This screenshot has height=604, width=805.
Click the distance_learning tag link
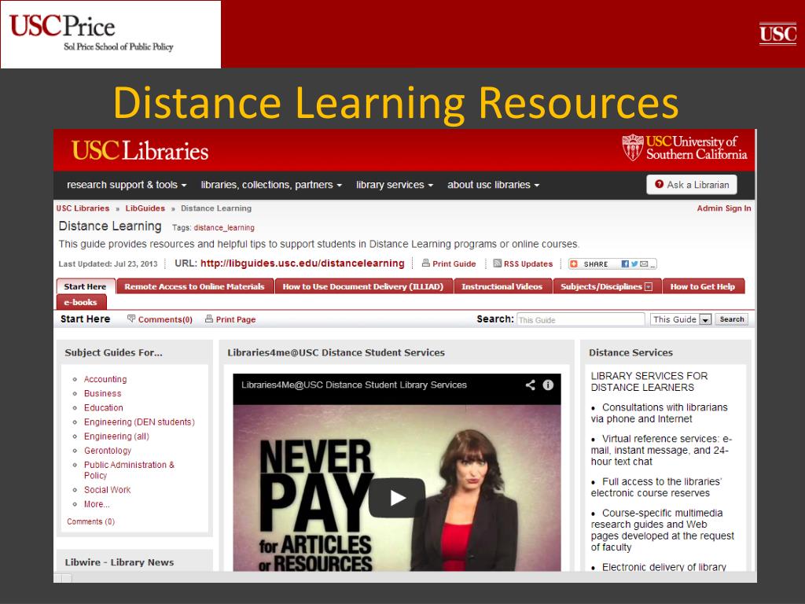tap(224, 227)
